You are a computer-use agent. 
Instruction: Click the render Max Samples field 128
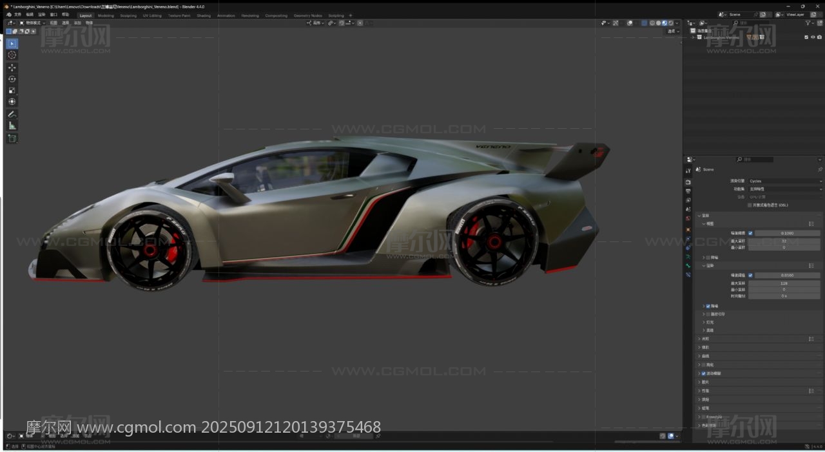[784, 283]
